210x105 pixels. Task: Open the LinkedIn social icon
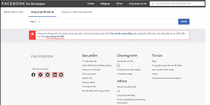55,75
